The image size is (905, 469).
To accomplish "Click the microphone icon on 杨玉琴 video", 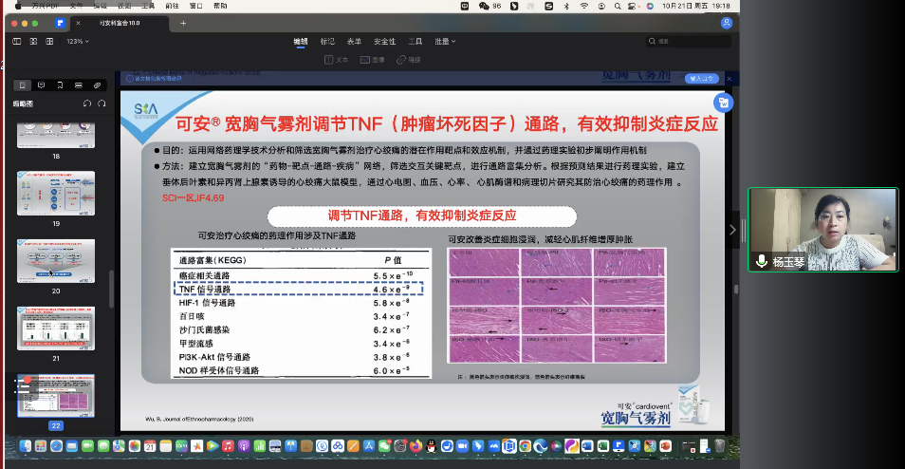I will point(762,261).
